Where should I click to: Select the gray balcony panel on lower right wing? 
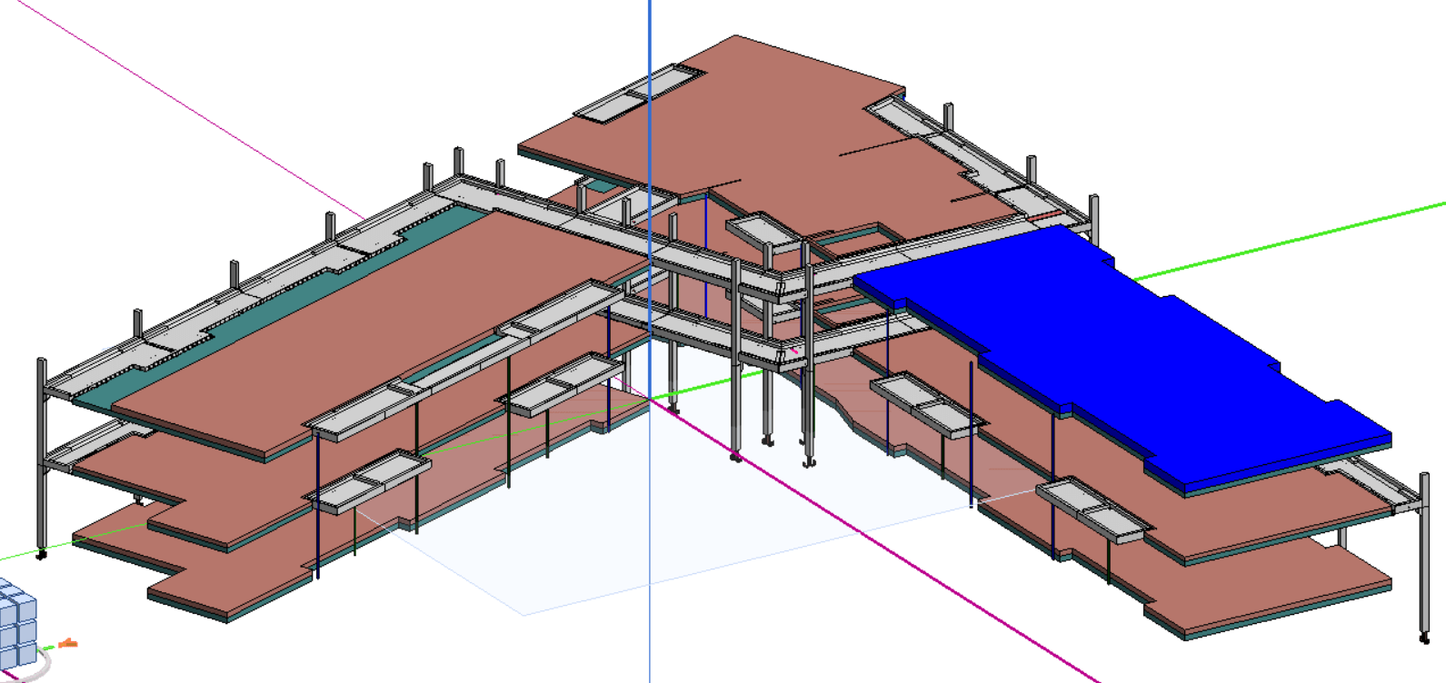pos(1091,509)
